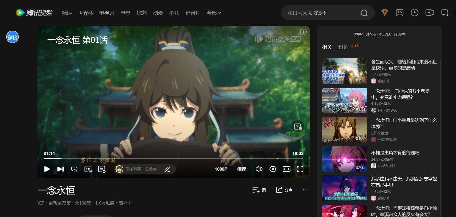The image size is (456, 217).
Task: Open the game center icon
Action: (x=400, y=12)
